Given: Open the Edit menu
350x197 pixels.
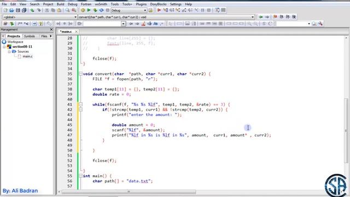Looking at the screenshot, I should coord(13,4).
